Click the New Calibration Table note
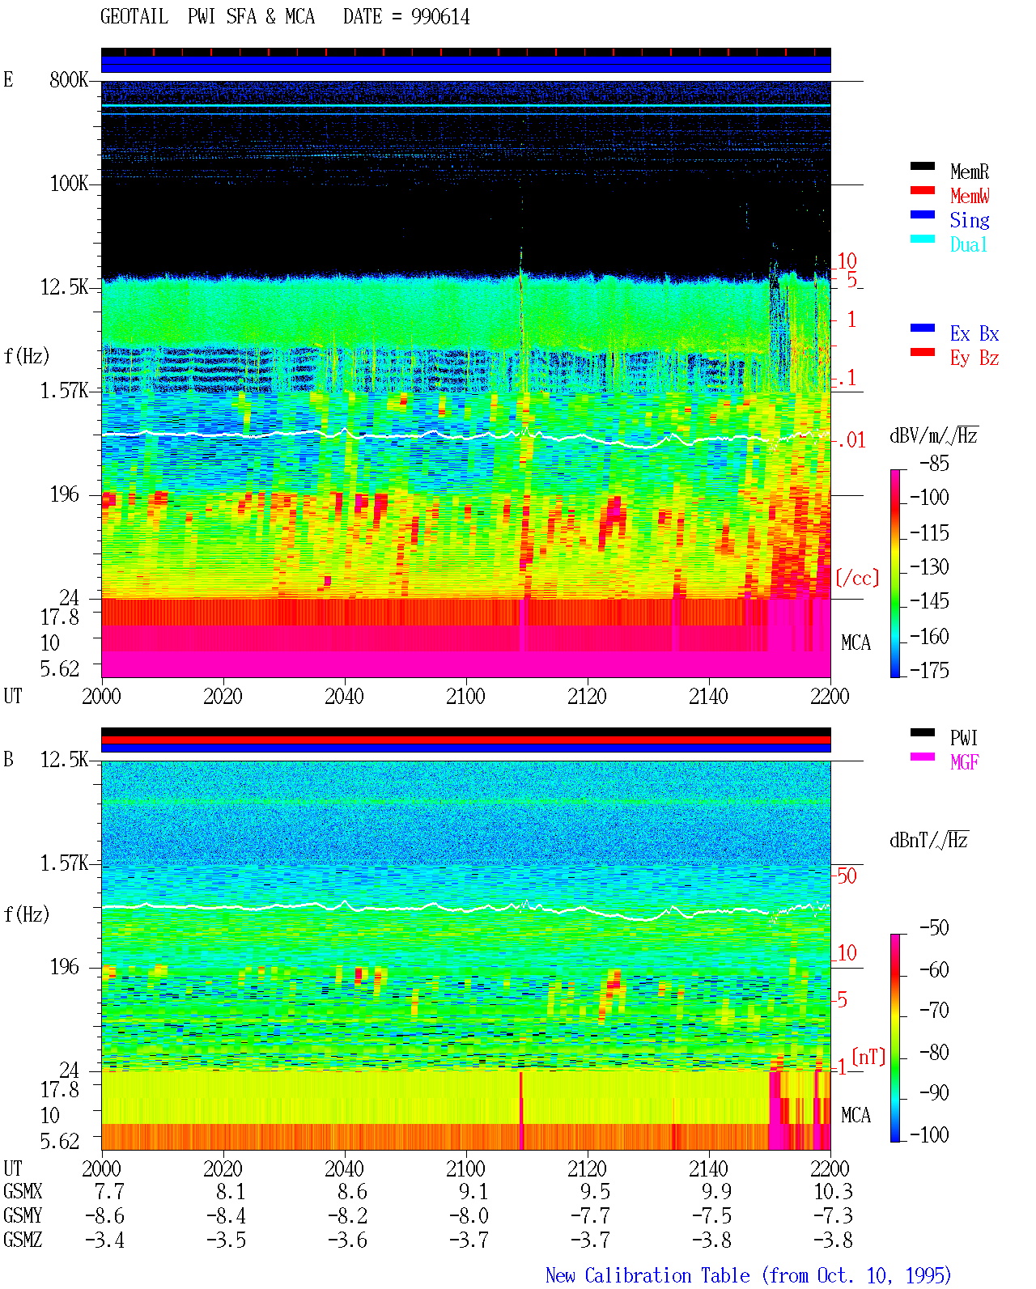1036x1289 pixels. (x=749, y=1276)
